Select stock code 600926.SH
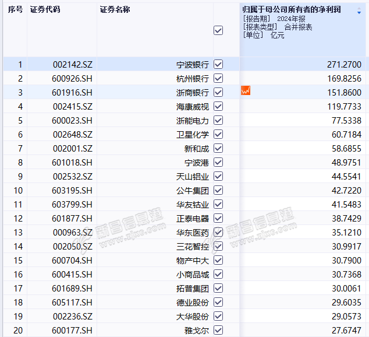 (72, 79)
